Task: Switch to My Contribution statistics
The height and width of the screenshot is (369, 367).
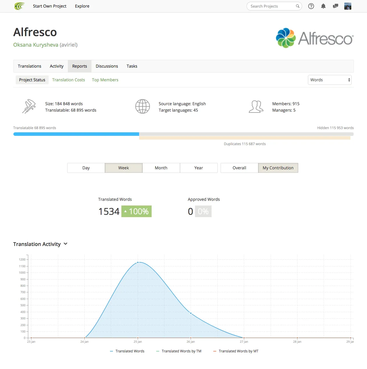Action: click(x=278, y=168)
